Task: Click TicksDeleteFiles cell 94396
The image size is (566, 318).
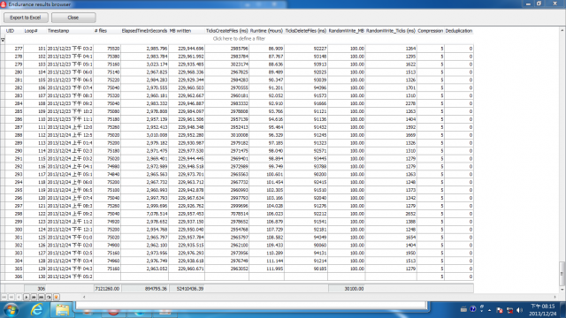Action: pyautogui.click(x=306, y=87)
